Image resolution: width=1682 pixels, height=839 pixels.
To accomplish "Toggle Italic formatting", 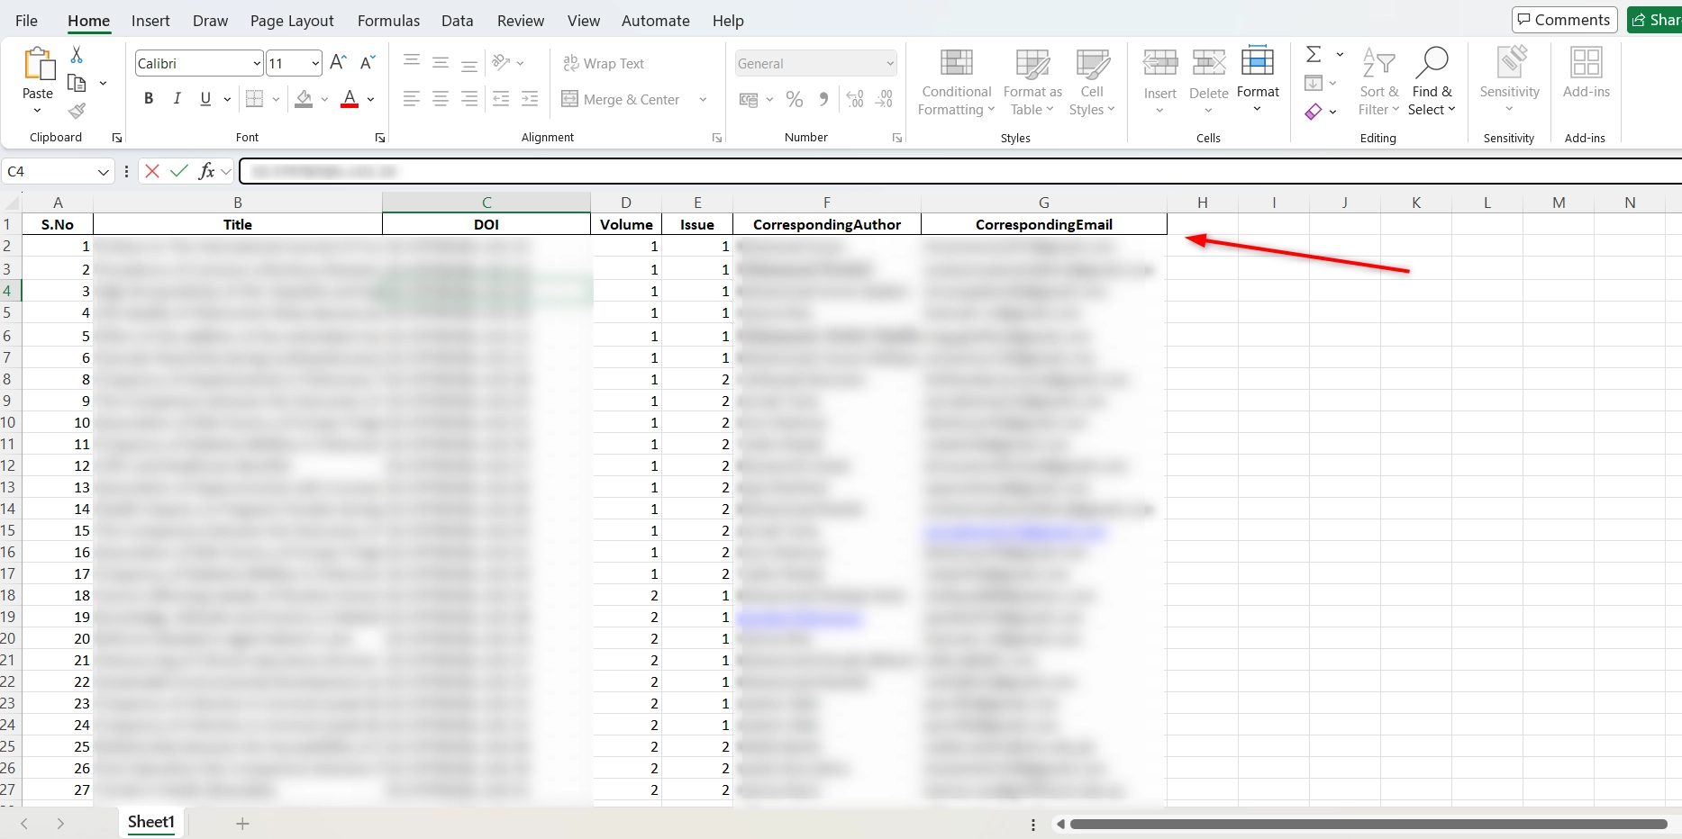I will (x=177, y=99).
